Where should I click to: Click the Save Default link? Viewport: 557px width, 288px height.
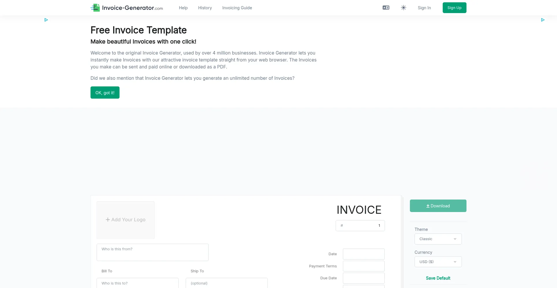click(x=438, y=278)
